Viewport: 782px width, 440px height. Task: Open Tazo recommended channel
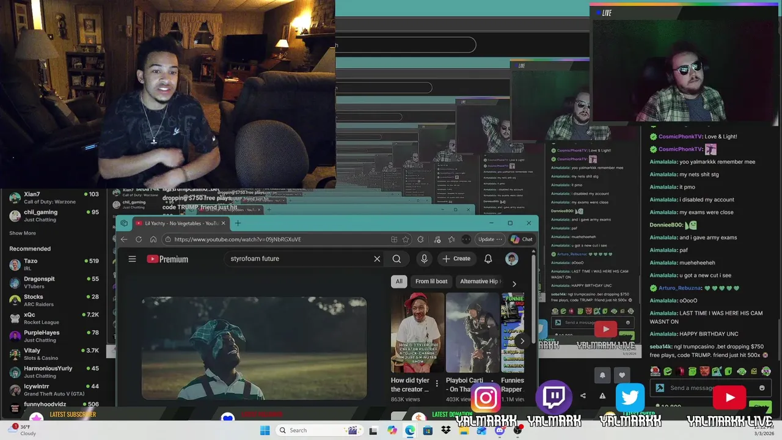(x=54, y=265)
